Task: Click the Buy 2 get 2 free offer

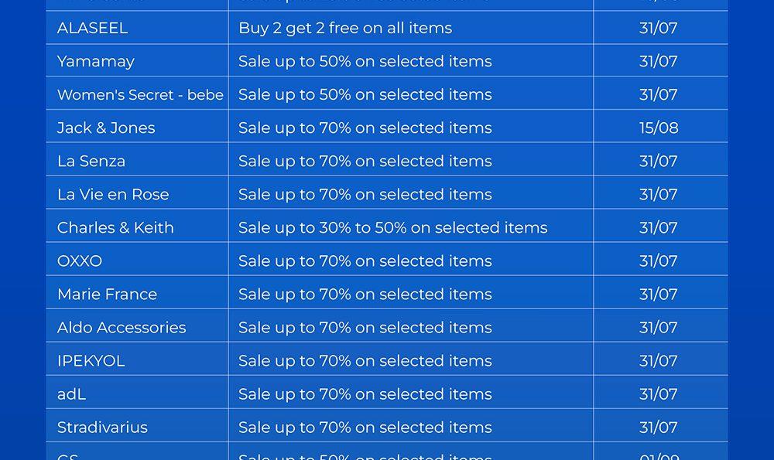Action: click(x=345, y=28)
